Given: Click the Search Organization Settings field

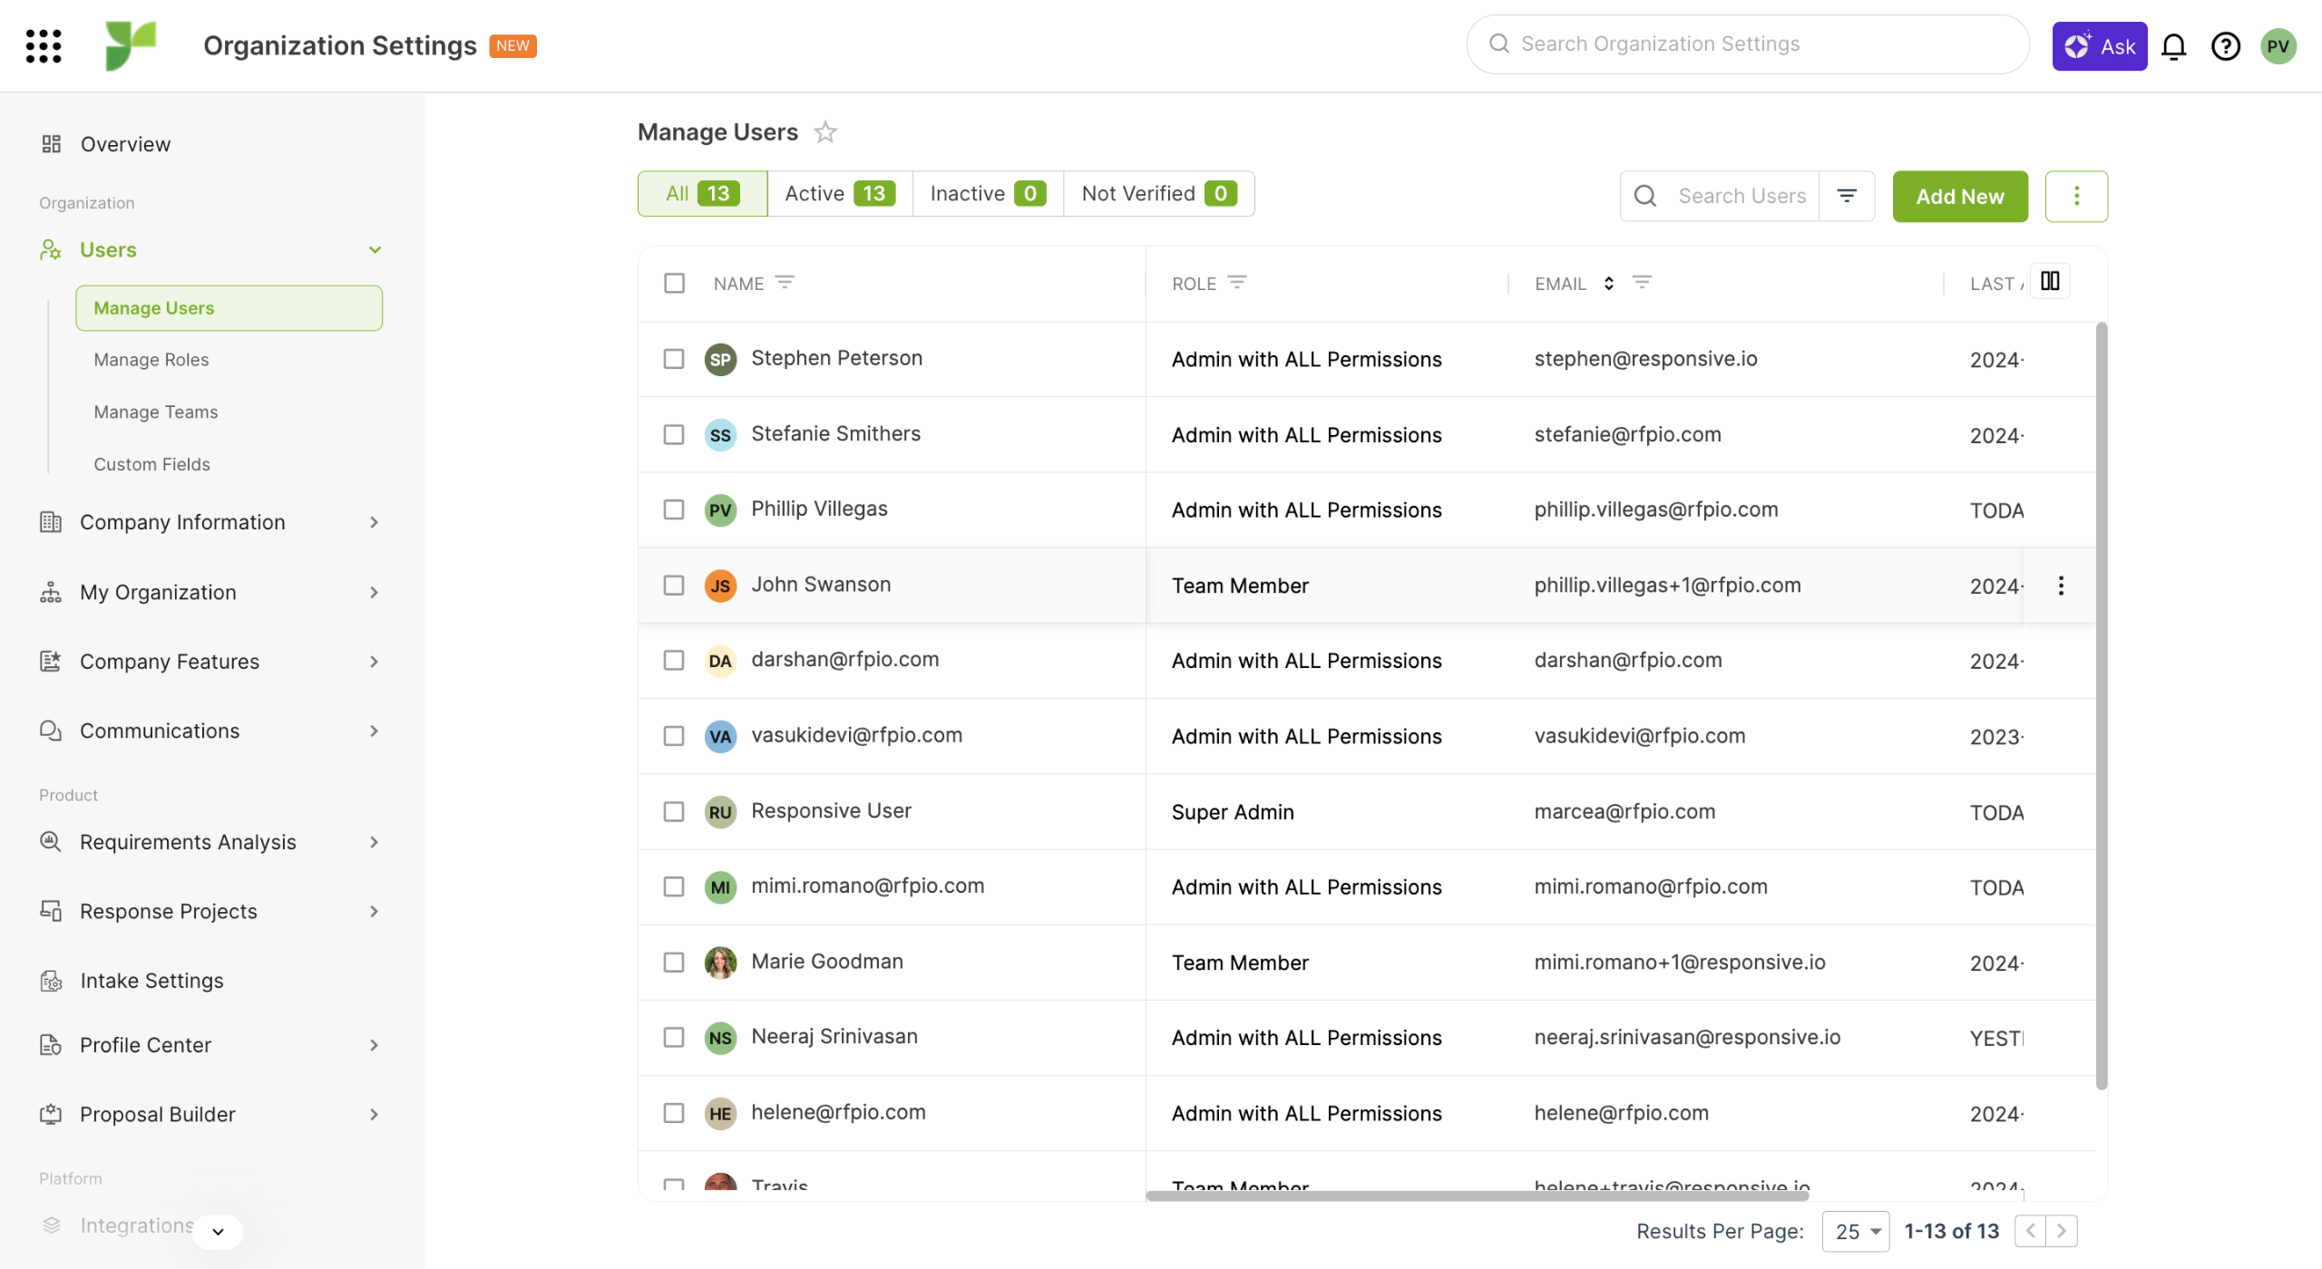Looking at the screenshot, I should [1748, 44].
